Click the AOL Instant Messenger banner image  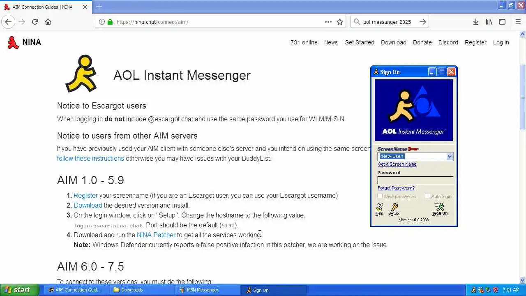tap(414, 110)
